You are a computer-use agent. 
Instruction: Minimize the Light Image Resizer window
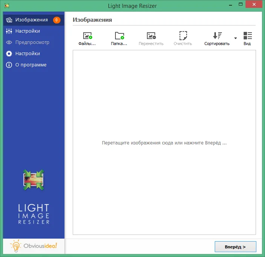(231, 5)
